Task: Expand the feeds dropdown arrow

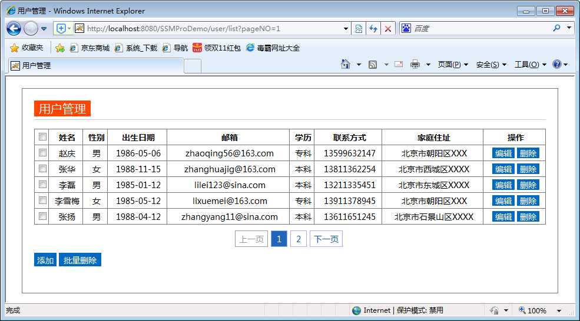Action: pos(386,65)
